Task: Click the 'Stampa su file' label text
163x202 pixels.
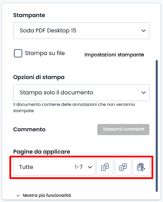Action: coord(45,53)
